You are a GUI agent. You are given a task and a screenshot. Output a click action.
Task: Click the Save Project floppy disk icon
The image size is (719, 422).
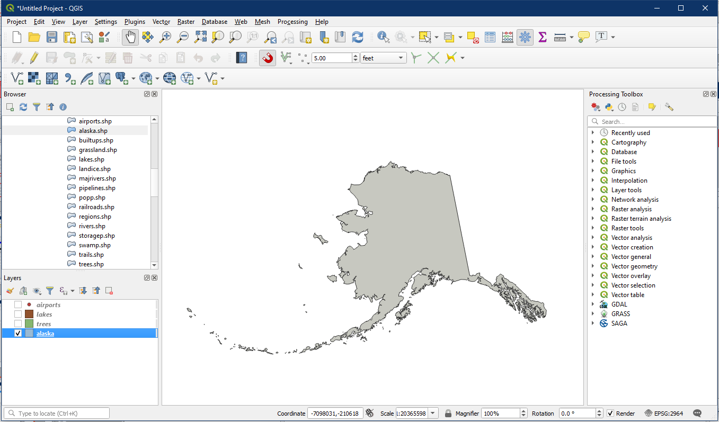pyautogui.click(x=51, y=37)
